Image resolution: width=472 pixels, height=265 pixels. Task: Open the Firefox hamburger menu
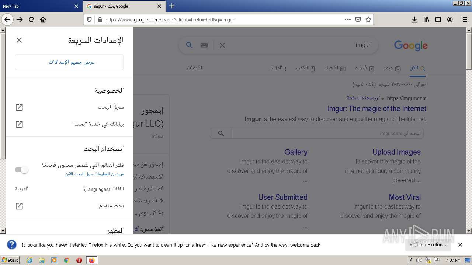coord(465,20)
